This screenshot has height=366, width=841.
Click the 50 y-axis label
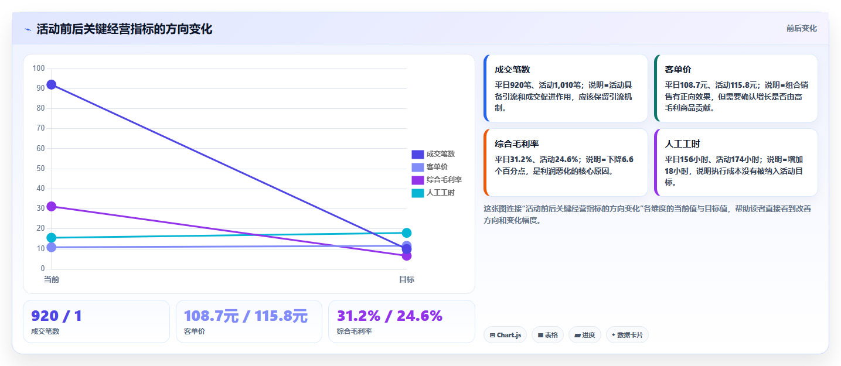pyautogui.click(x=40, y=169)
